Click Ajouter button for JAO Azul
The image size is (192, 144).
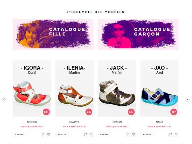tap(147, 134)
